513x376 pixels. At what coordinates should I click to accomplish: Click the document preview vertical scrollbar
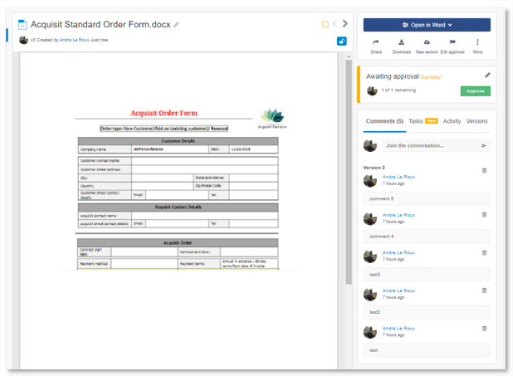pyautogui.click(x=349, y=172)
